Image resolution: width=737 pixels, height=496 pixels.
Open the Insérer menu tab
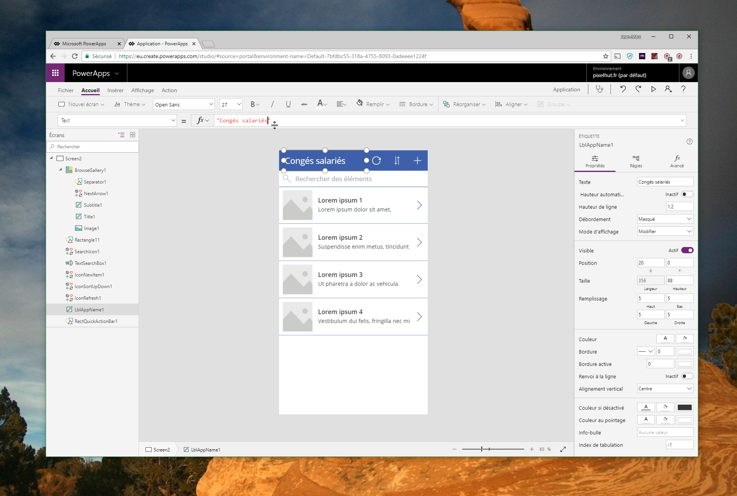click(115, 90)
